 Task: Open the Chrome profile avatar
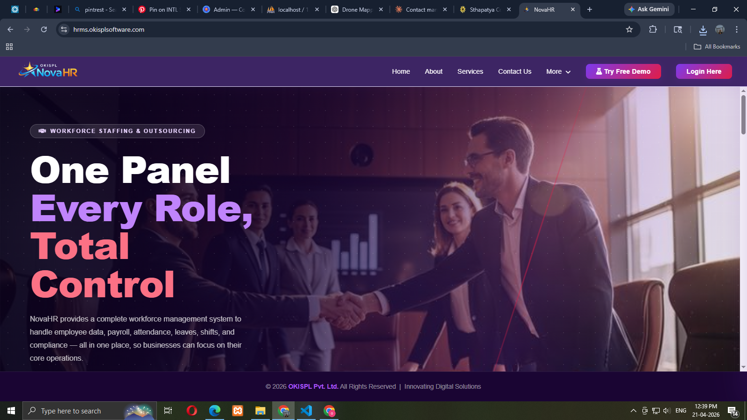[720, 29]
